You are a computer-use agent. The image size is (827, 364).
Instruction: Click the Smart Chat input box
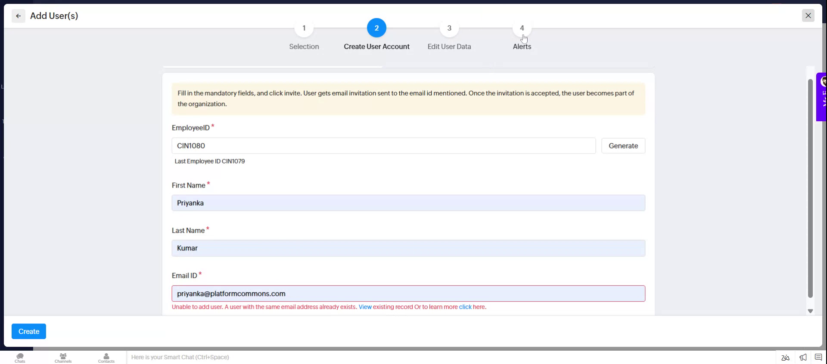(451, 357)
